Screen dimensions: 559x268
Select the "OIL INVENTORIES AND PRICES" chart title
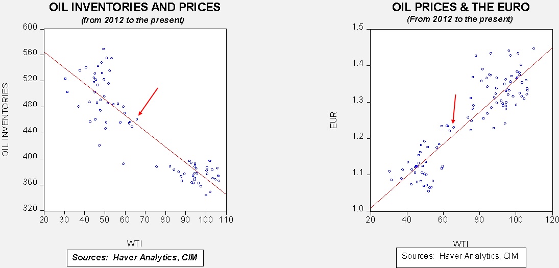click(x=135, y=8)
